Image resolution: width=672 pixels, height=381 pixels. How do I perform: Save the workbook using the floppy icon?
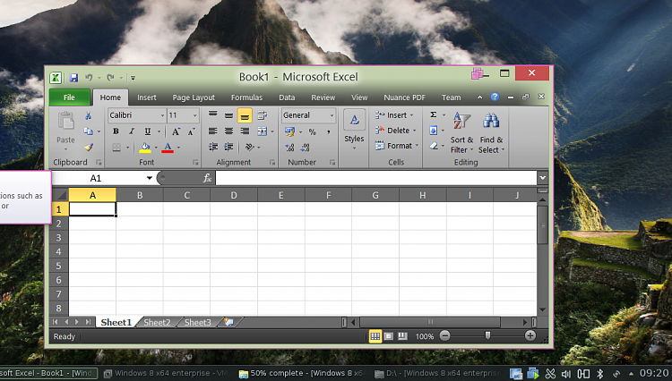(74, 78)
